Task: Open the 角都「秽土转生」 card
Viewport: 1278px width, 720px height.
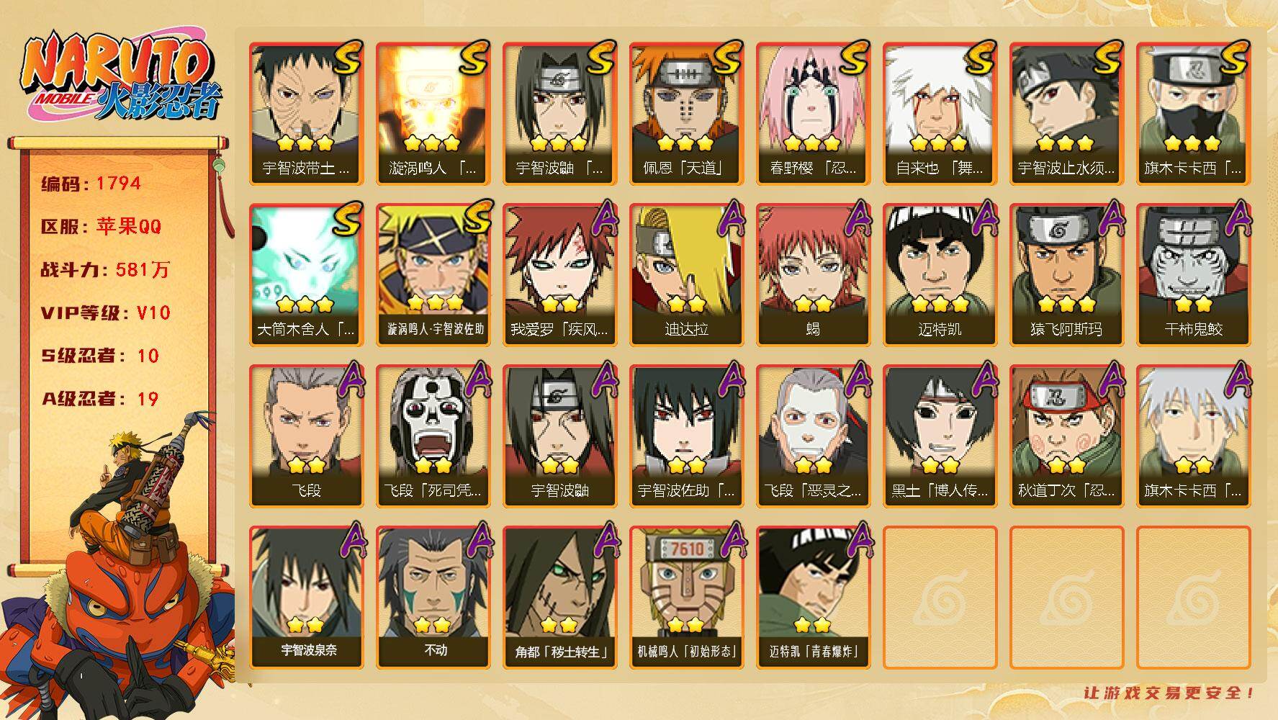Action: [559, 597]
